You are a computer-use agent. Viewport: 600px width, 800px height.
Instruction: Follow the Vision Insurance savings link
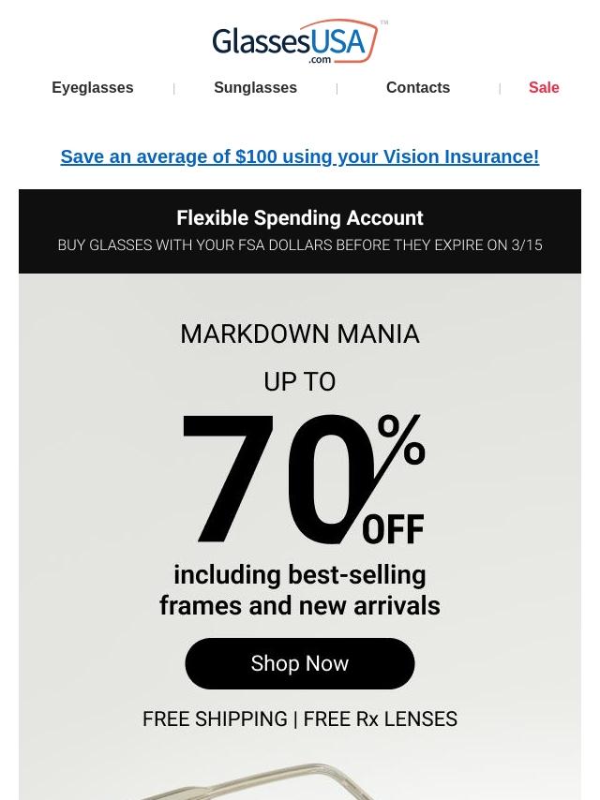(300, 156)
